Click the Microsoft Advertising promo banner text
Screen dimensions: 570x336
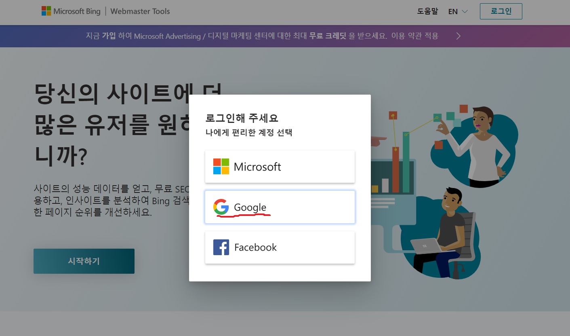[x=262, y=36]
